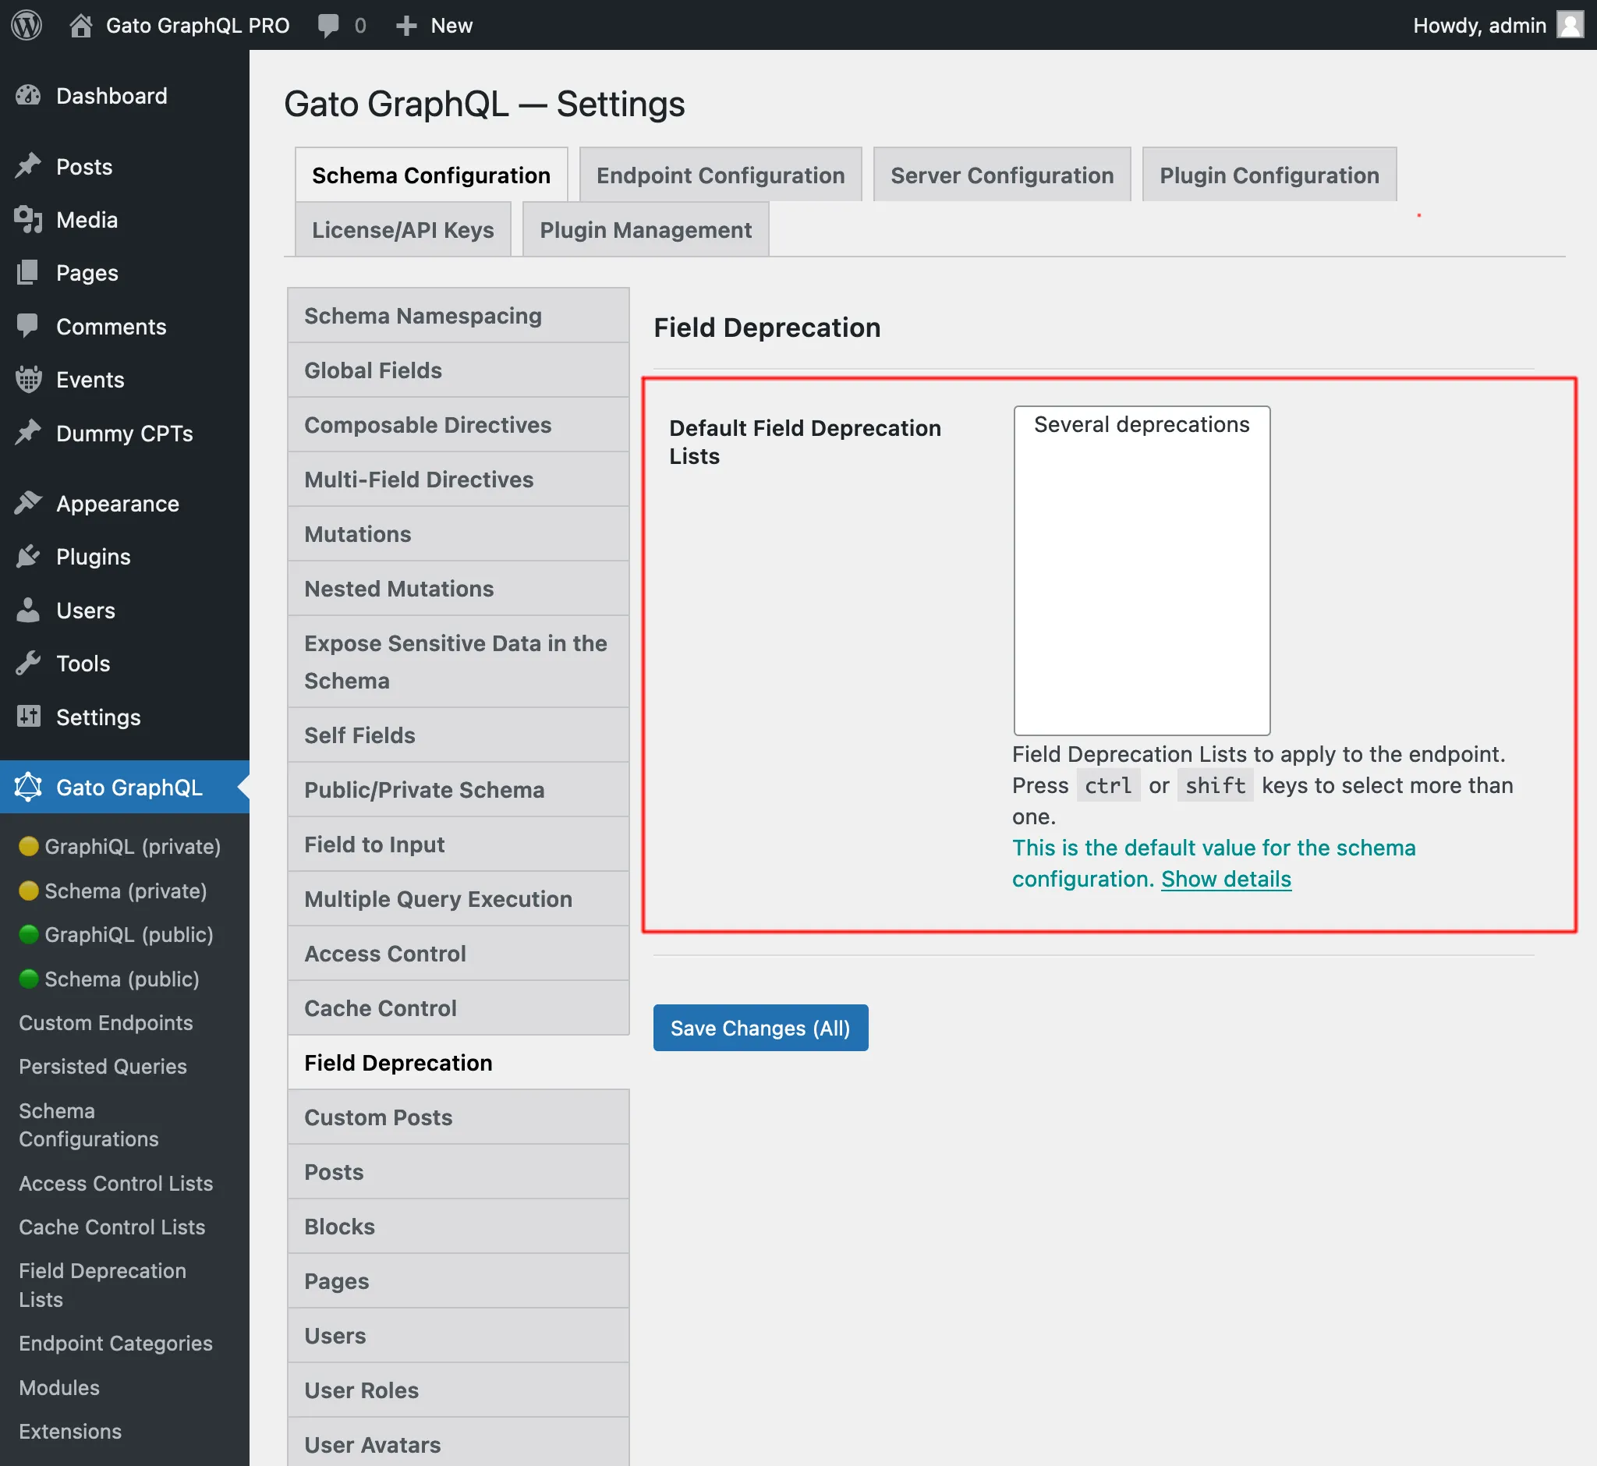Click the Pages icon in sidebar
1597x1466 pixels.
(x=29, y=273)
